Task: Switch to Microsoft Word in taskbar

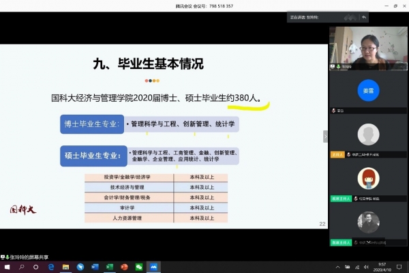Action: pos(95,267)
